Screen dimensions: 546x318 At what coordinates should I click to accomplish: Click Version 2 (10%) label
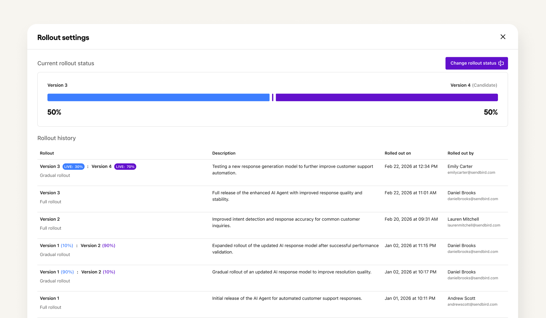point(98,272)
